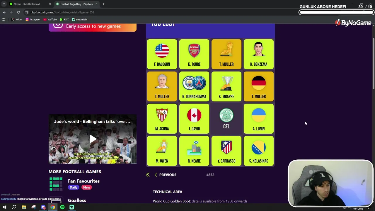Select the Germany flag T. Muller cell
The image size is (375, 211).
[x=259, y=86]
